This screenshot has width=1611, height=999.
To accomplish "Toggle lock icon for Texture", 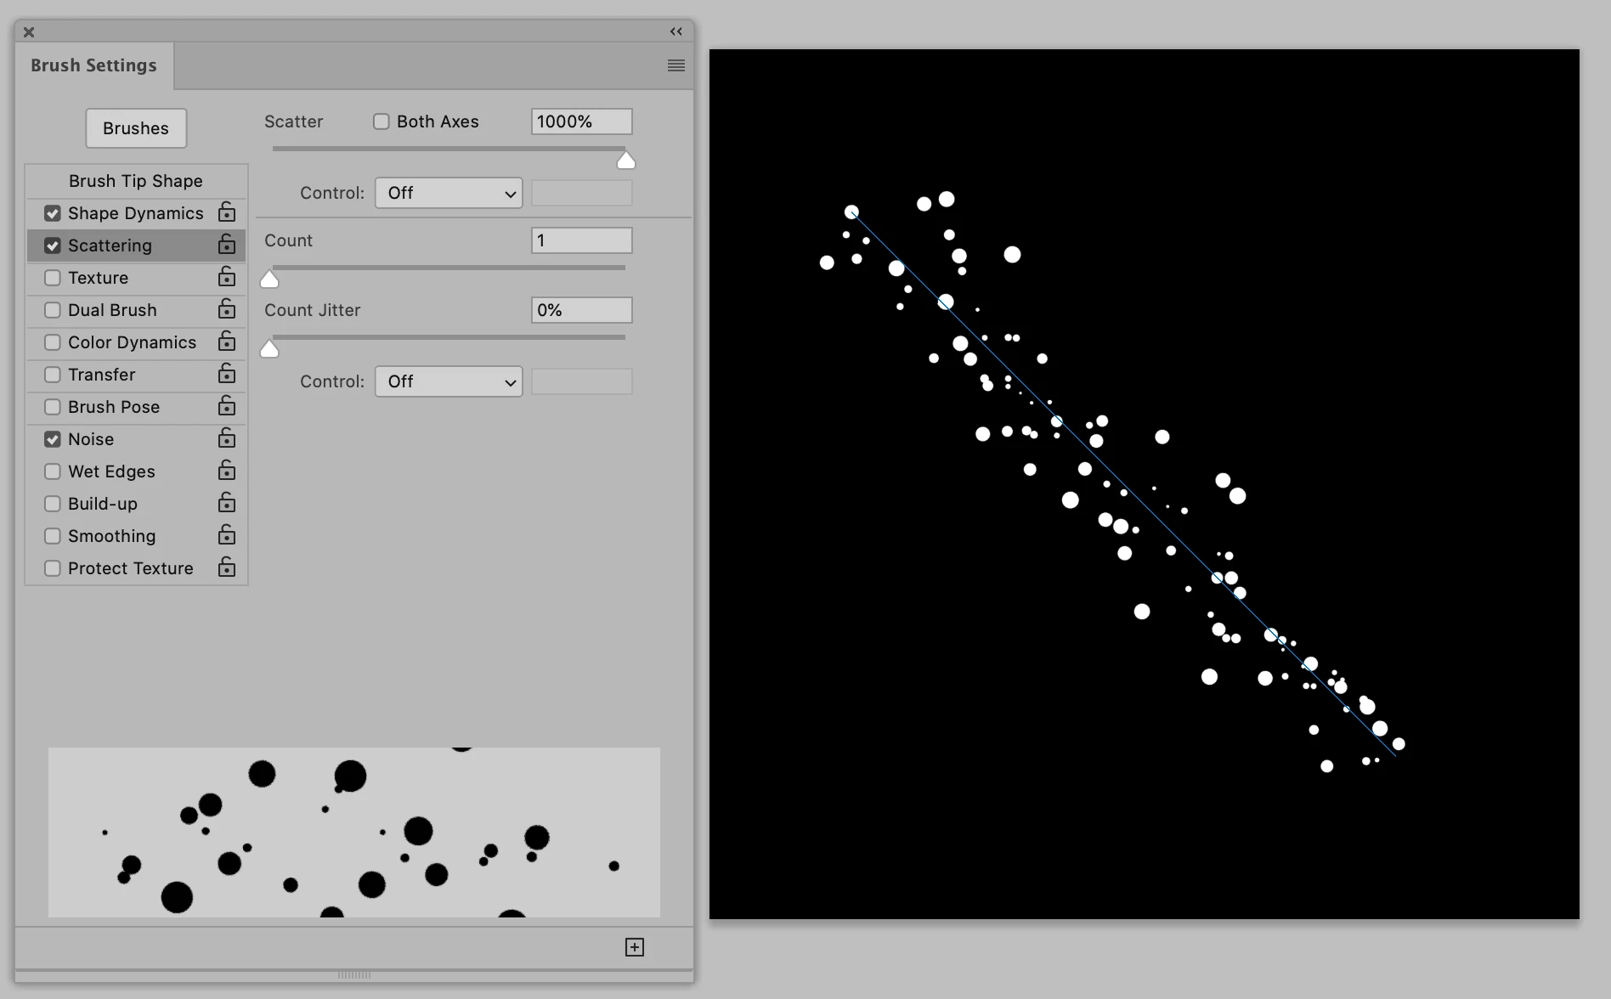I will pyautogui.click(x=227, y=277).
